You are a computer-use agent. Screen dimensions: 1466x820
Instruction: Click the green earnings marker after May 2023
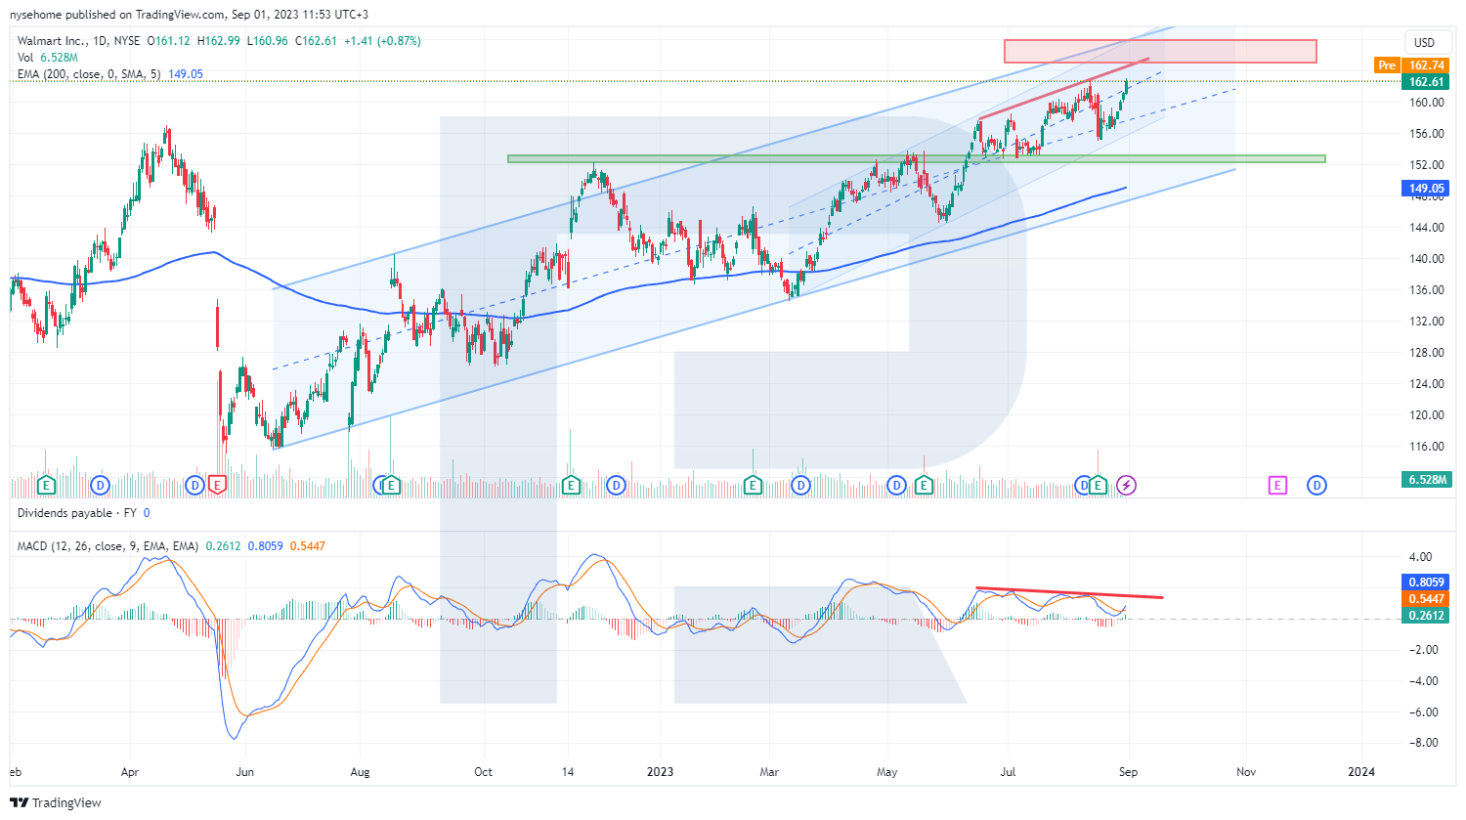coord(924,485)
